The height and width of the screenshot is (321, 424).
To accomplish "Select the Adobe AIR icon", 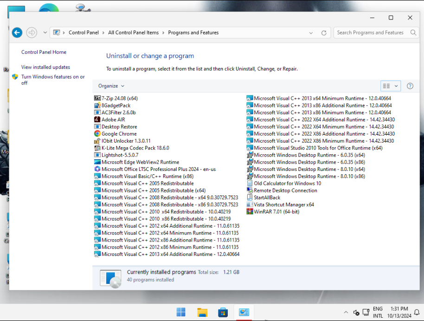I will (x=97, y=119).
